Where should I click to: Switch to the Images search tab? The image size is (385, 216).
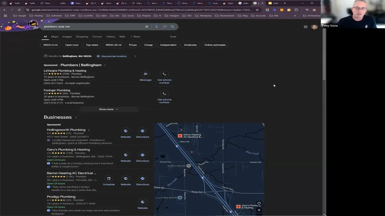[67, 37]
